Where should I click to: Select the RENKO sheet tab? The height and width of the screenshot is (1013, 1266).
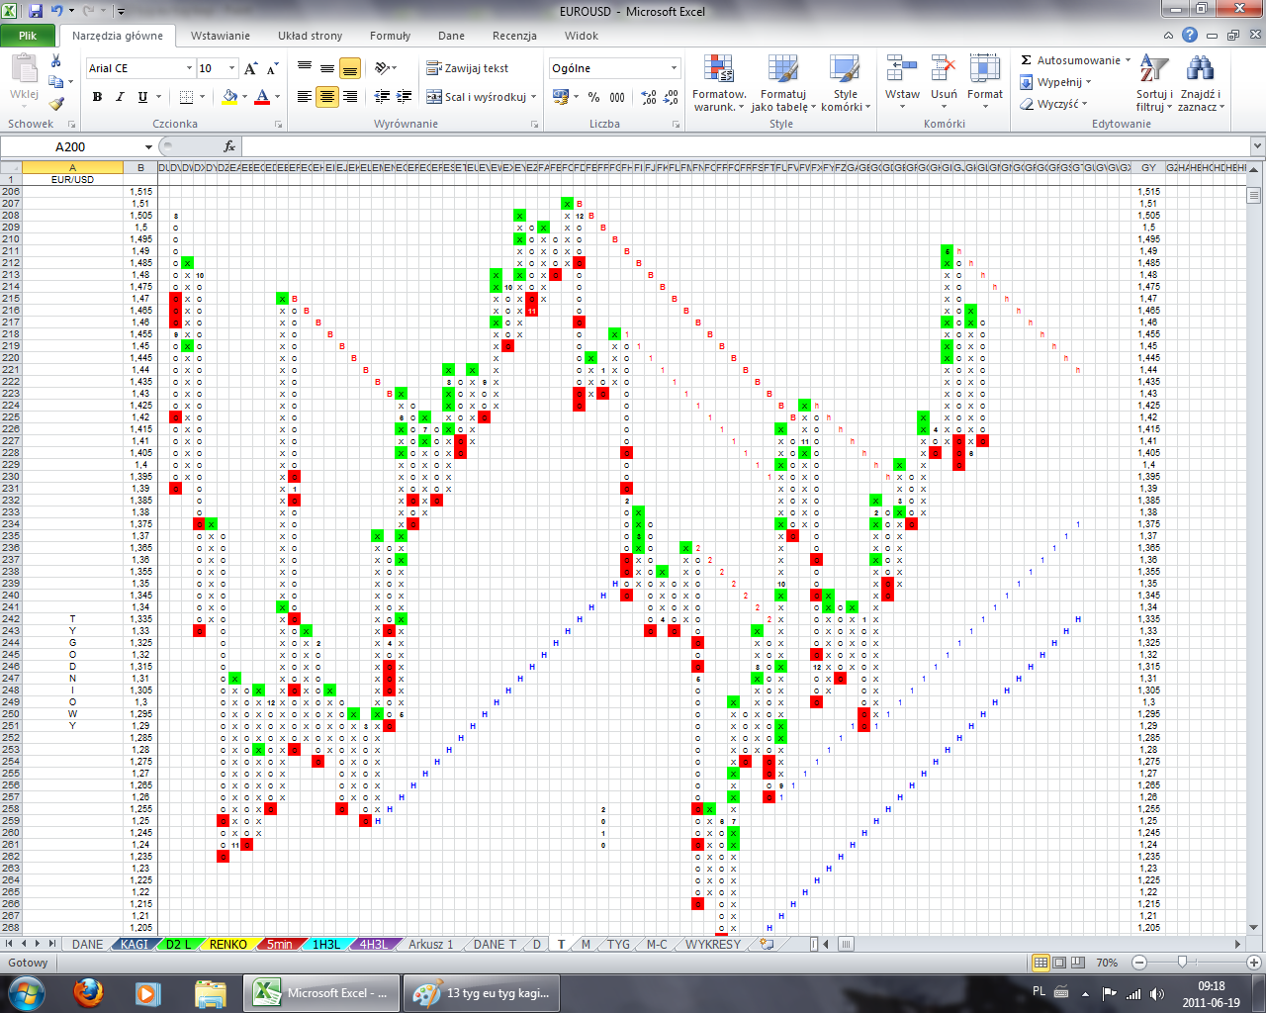pyautogui.click(x=227, y=944)
